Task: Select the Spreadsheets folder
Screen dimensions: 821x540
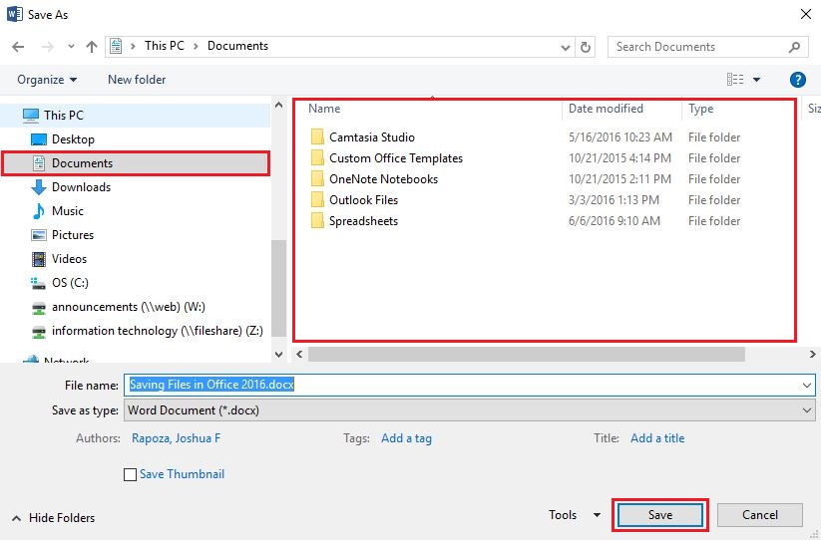Action: [x=363, y=221]
